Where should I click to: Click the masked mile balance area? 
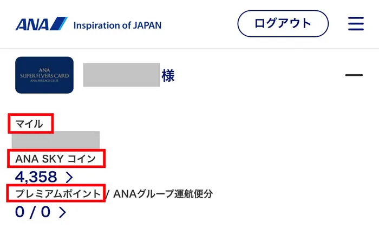(x=56, y=140)
